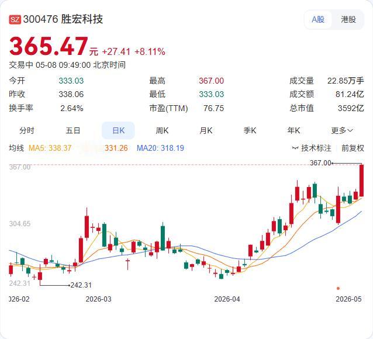Switch to the 港股 market toggle
The height and width of the screenshot is (339, 373).
point(348,19)
